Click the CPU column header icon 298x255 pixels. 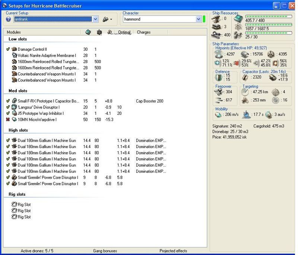pos(88,32)
